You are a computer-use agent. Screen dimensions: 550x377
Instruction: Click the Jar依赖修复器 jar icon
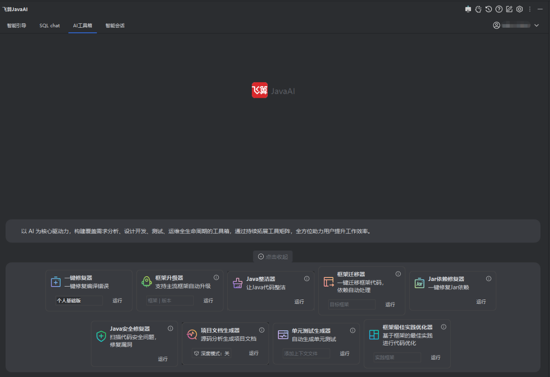point(419,283)
